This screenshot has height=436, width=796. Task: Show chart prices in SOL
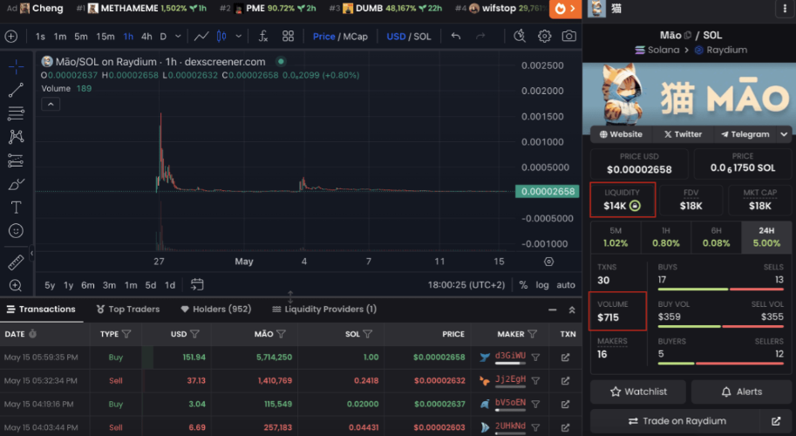[422, 37]
